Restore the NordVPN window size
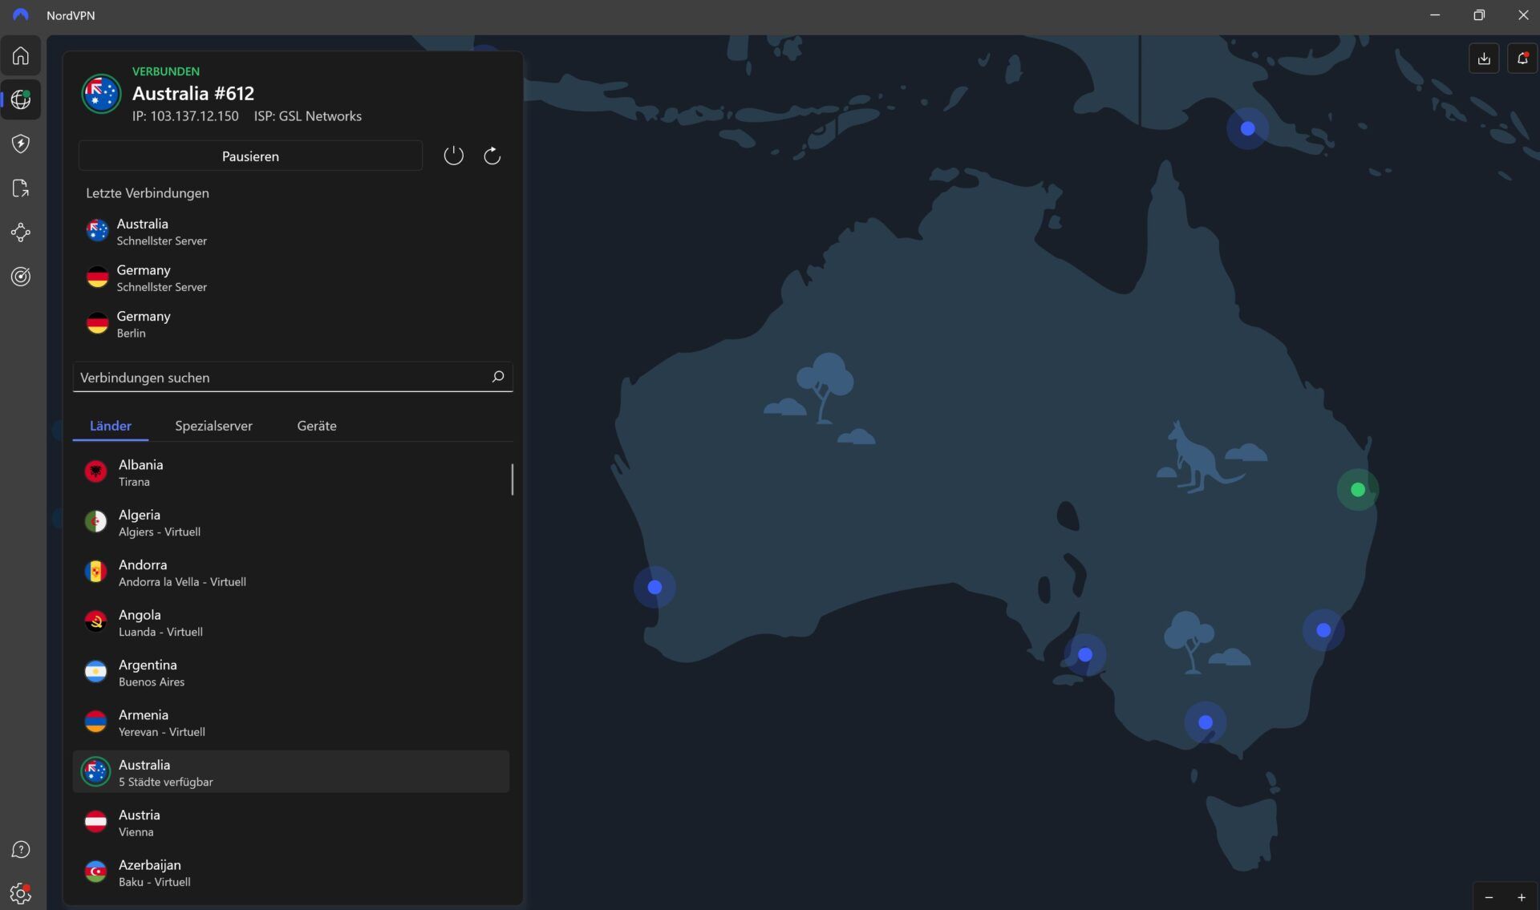 [1479, 15]
